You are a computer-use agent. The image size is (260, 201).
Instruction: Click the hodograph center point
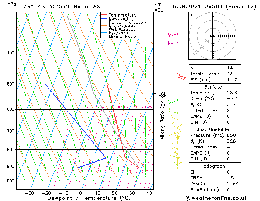[213, 36]
